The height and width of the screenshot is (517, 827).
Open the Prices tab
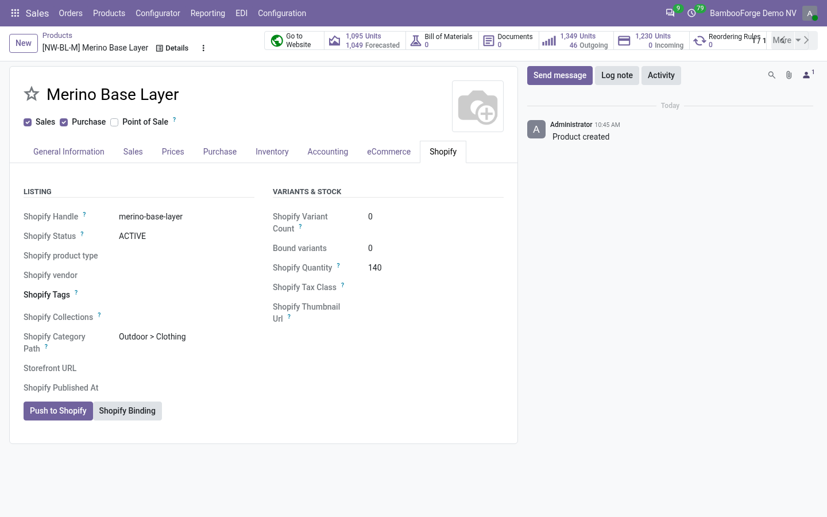pos(173,152)
